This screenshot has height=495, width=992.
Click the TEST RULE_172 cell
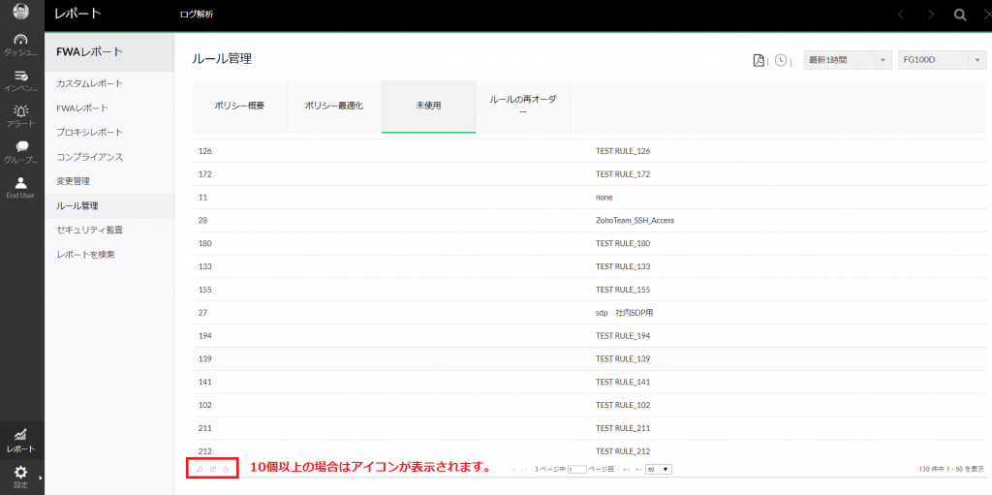pos(623,174)
